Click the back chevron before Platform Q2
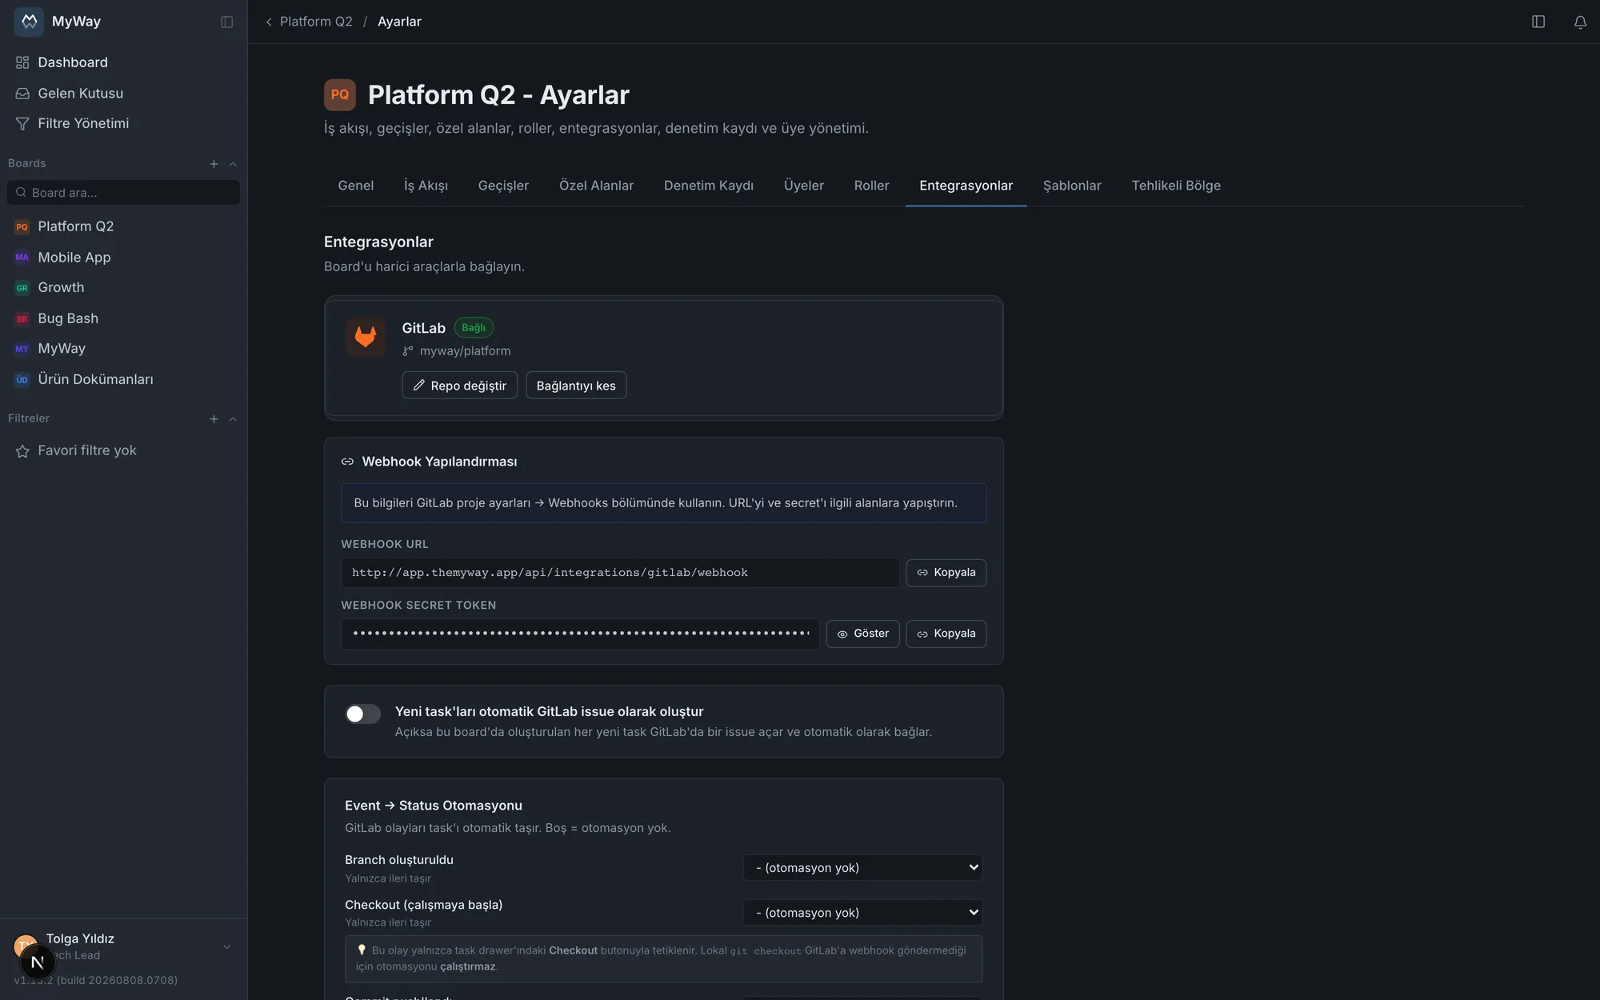 tap(269, 22)
